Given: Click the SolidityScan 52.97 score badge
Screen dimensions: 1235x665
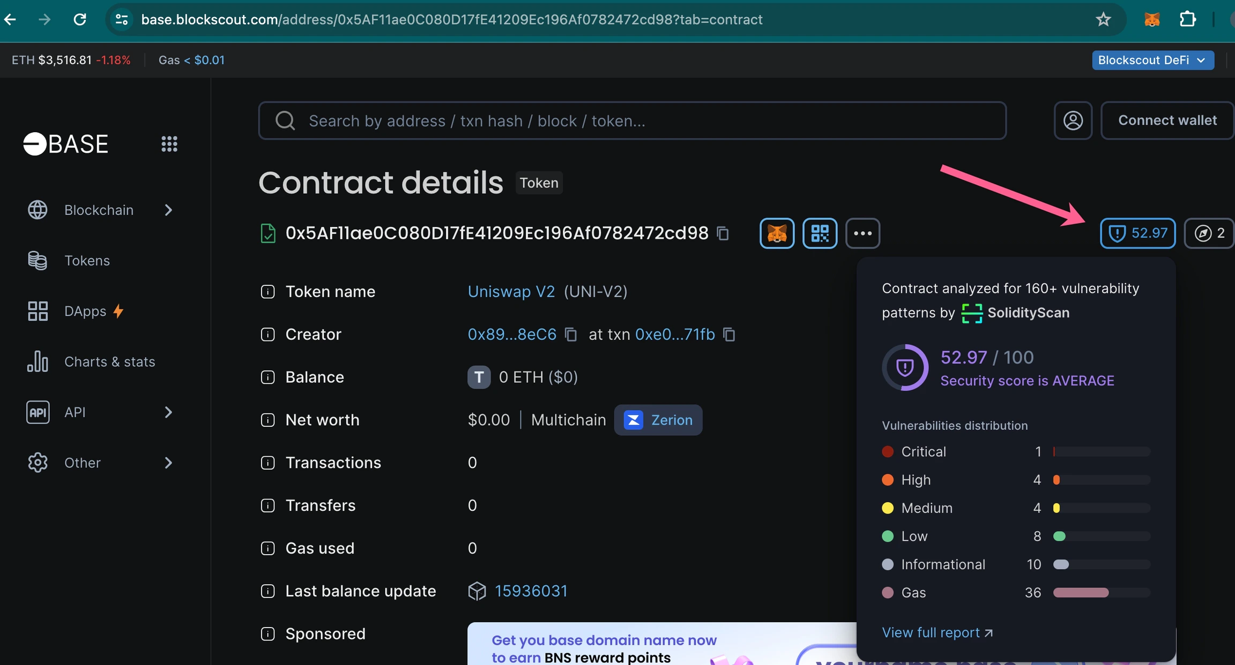Looking at the screenshot, I should (1137, 233).
